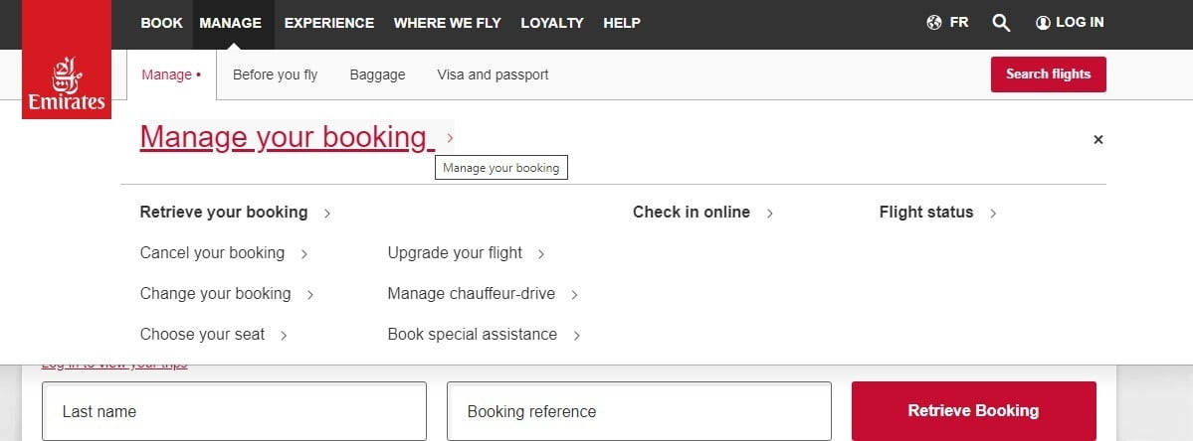The image size is (1193, 441).
Task: Click the globe language icon
Action: pyautogui.click(x=934, y=23)
